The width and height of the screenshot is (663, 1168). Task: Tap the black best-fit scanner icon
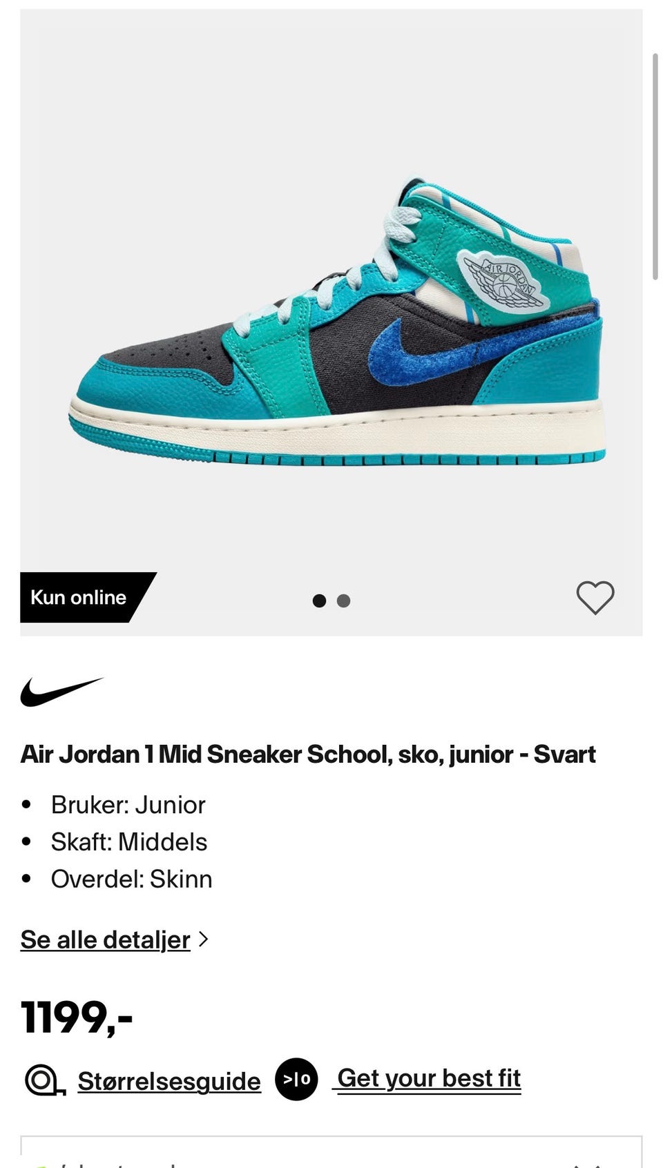point(296,1079)
